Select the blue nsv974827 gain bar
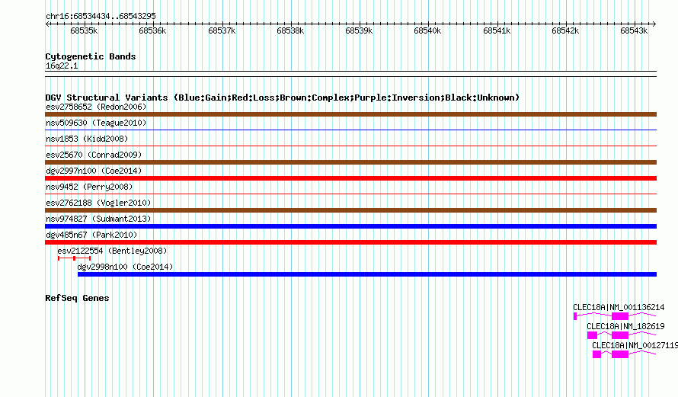This screenshot has height=397, width=678. click(x=350, y=226)
